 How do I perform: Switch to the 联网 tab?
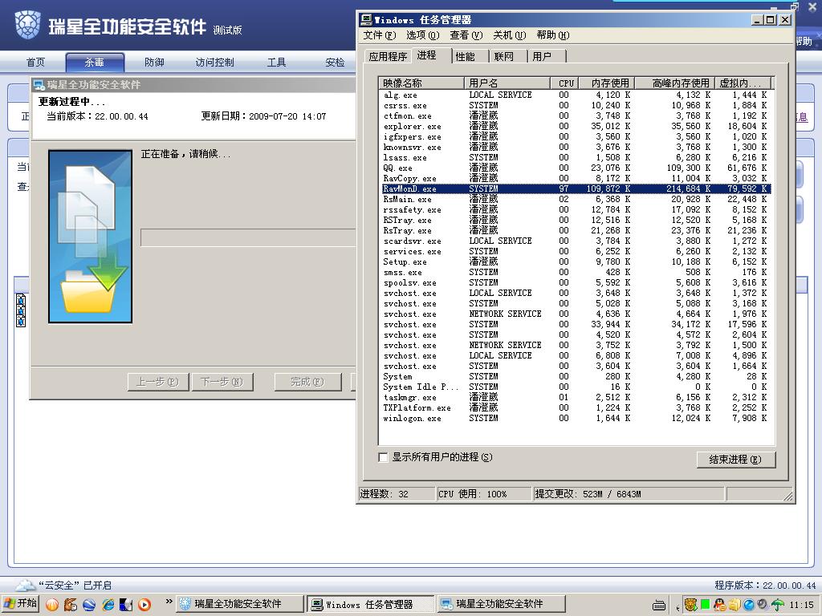coord(504,57)
